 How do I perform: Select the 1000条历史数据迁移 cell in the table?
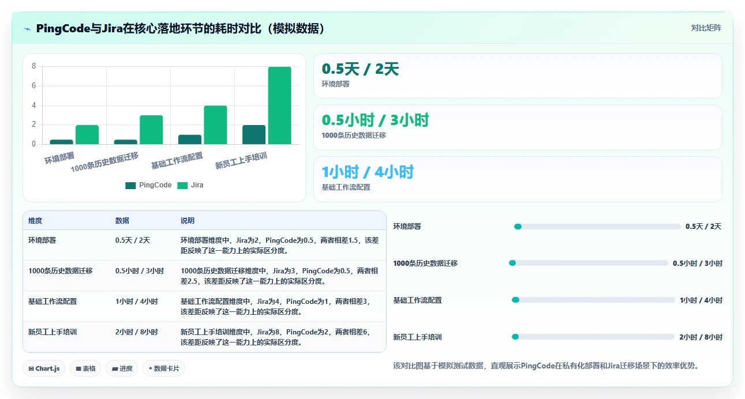pos(61,270)
